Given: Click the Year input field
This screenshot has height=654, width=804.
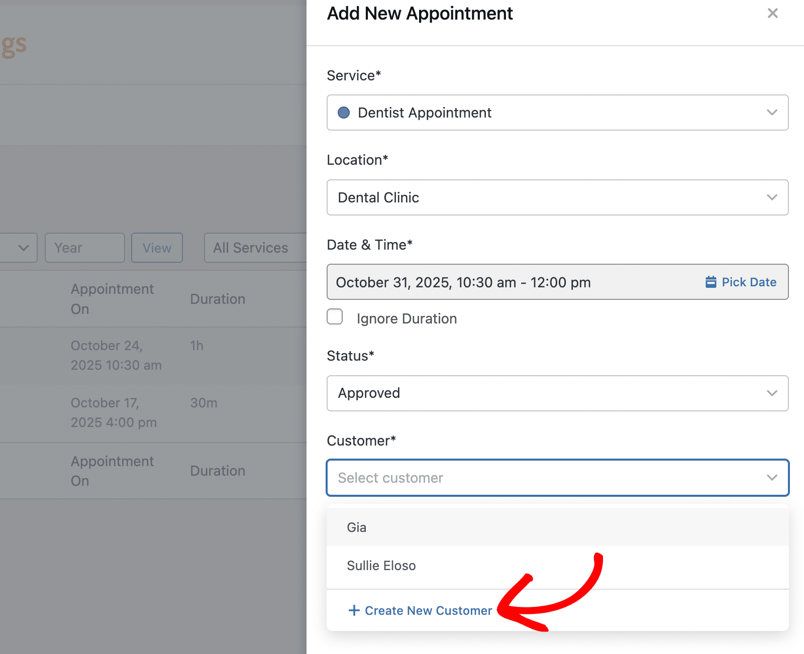Looking at the screenshot, I should tap(84, 248).
